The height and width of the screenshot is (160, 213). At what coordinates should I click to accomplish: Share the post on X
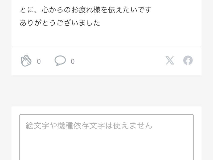170,60
